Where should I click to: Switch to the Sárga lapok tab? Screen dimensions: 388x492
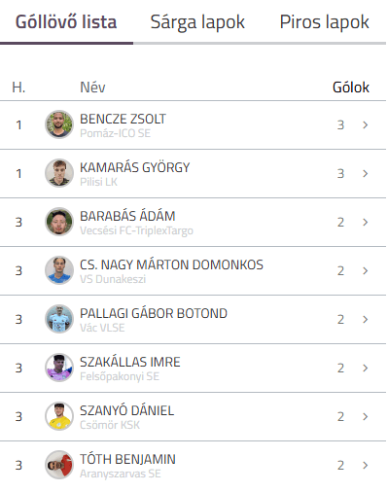(x=197, y=22)
